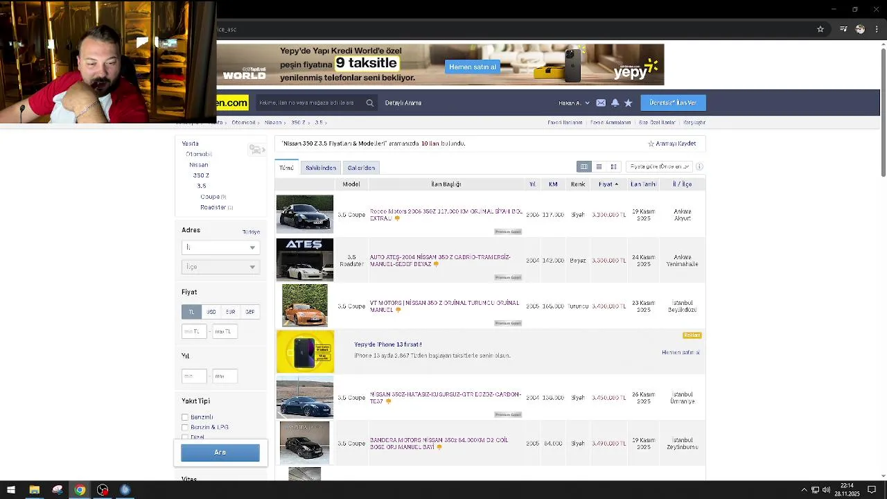Open the media control icon in Chrome toolbar

(843, 29)
